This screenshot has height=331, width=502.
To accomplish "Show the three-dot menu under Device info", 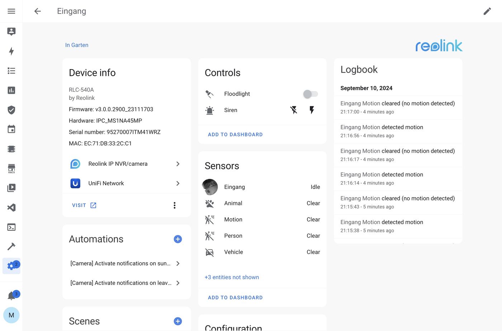I will tap(175, 205).
